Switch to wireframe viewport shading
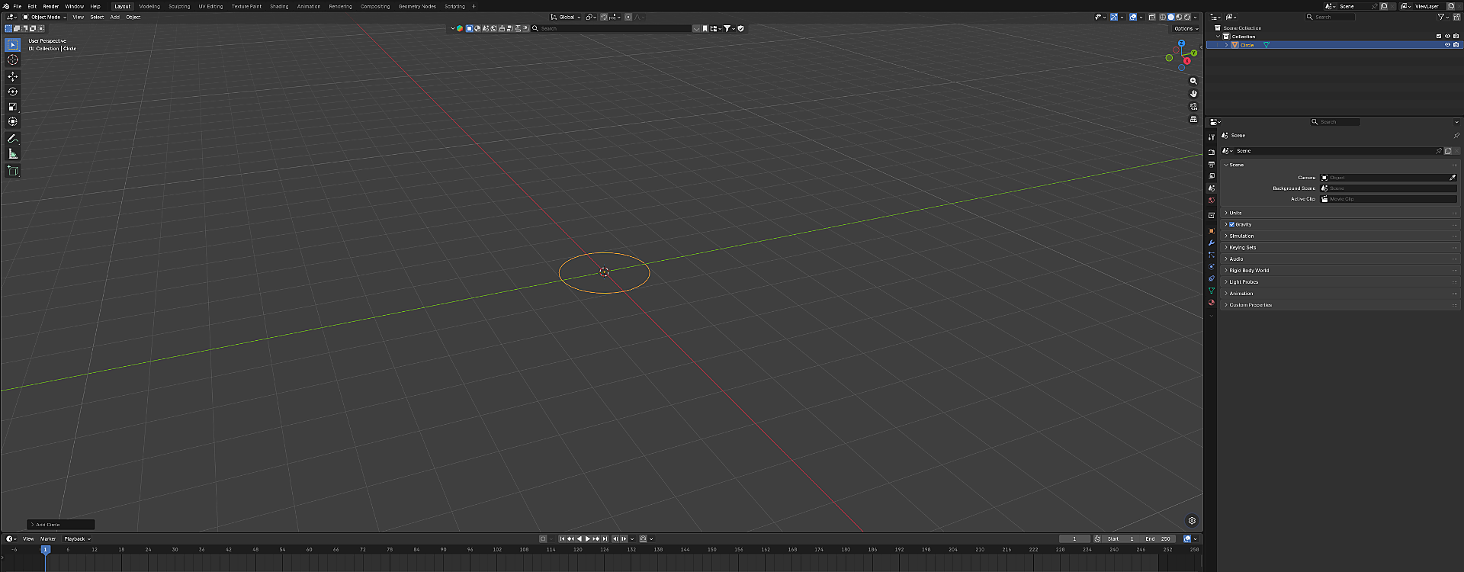Screen dimensions: 1464x572 1163,17
